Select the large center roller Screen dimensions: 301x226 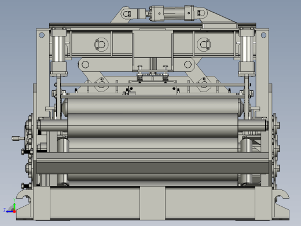[x=153, y=125]
